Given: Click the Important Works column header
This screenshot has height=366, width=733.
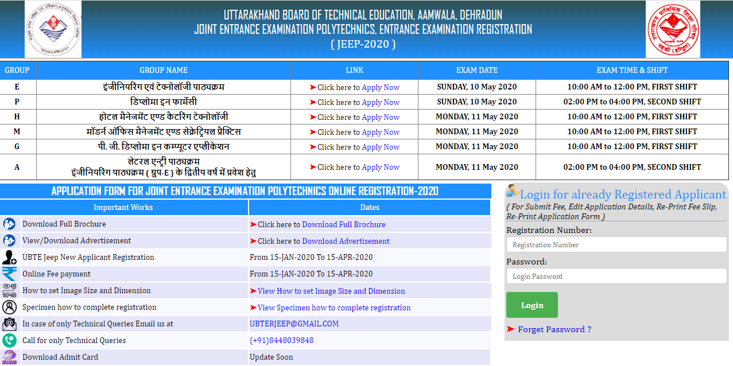Looking at the screenshot, I should [x=123, y=207].
